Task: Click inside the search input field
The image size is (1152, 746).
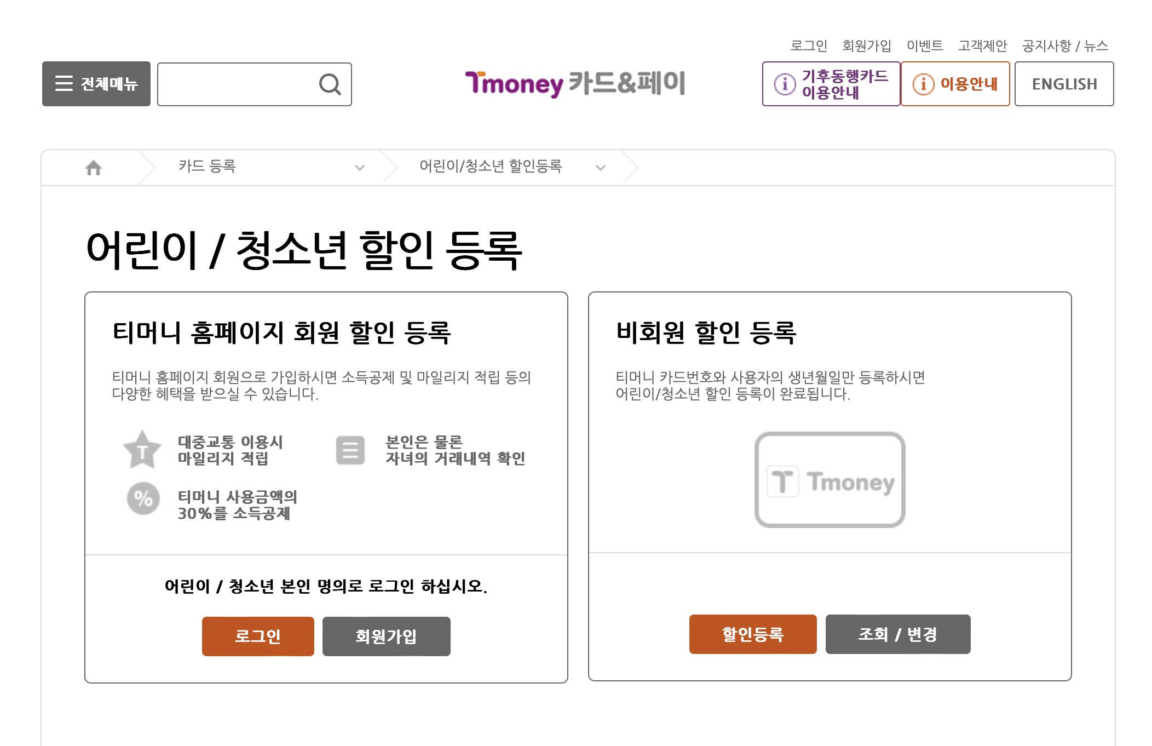Action: click(235, 84)
